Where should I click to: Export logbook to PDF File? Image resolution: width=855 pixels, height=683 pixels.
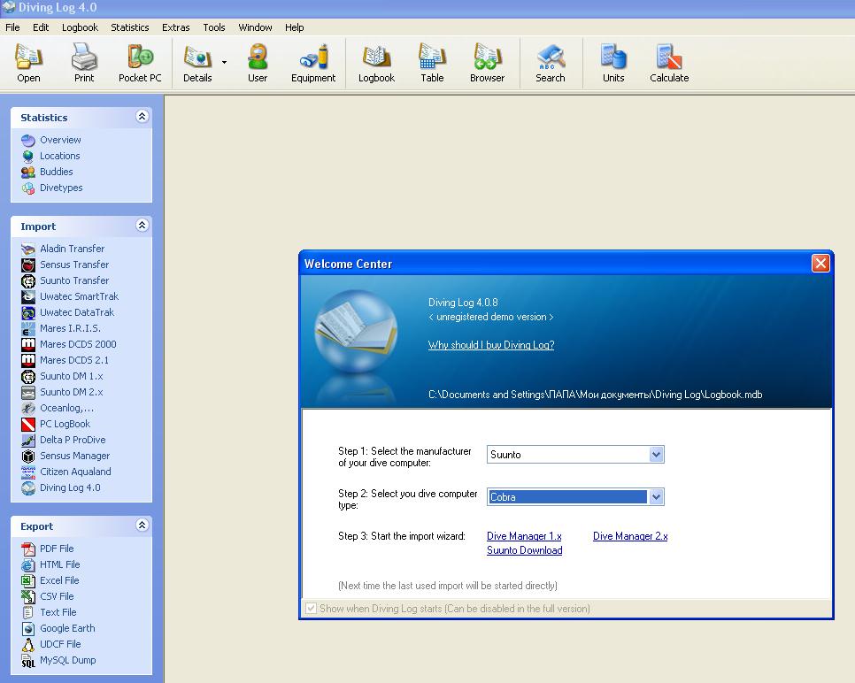pyautogui.click(x=48, y=549)
